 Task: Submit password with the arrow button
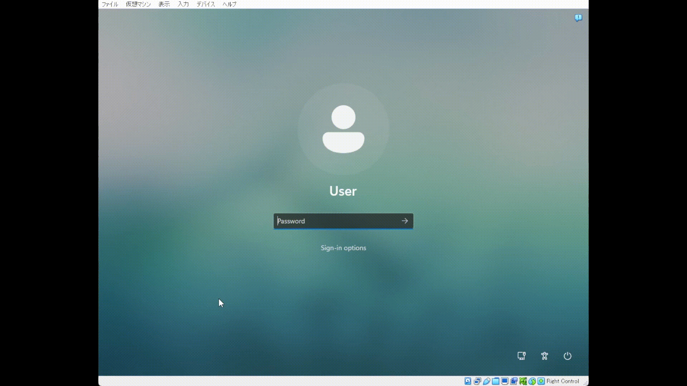tap(405, 221)
